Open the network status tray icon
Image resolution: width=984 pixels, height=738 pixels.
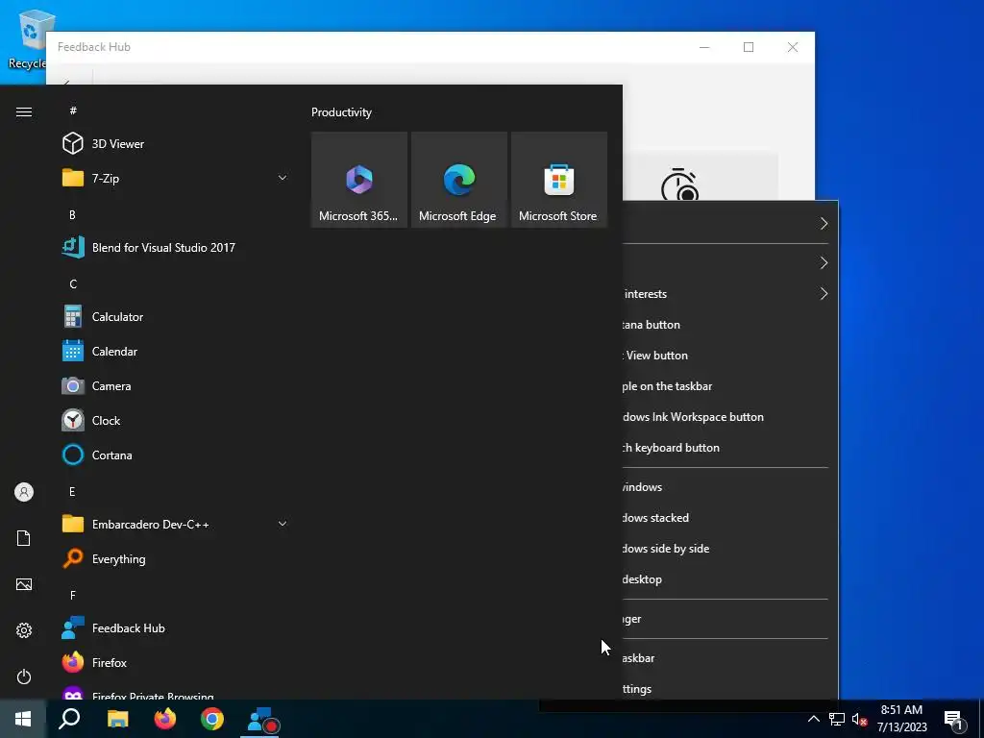coord(837,719)
